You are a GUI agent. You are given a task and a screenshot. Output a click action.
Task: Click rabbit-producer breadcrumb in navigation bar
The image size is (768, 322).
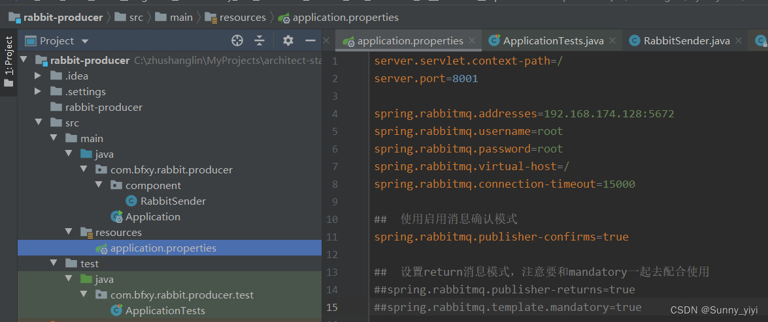56,18
